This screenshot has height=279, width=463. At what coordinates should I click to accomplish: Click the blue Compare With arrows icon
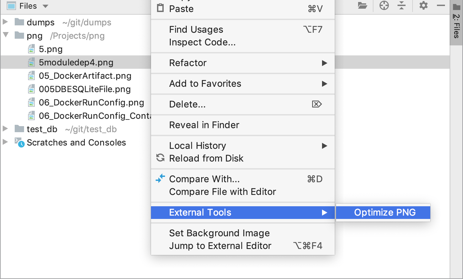click(160, 179)
